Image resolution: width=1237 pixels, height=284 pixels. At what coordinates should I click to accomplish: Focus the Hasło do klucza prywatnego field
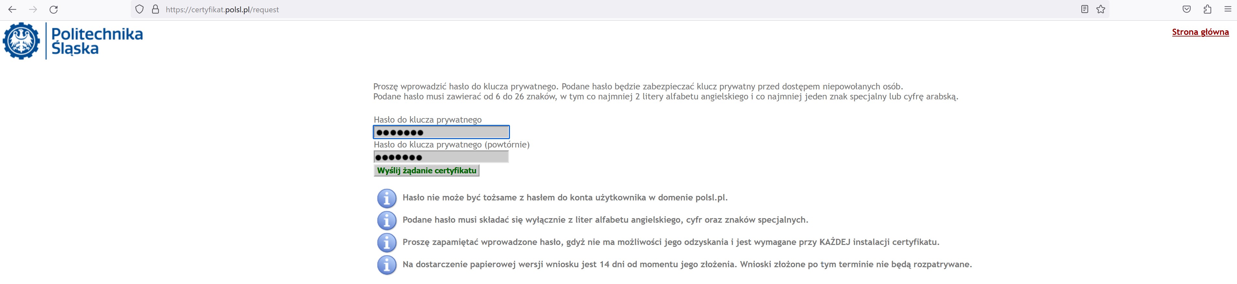point(441,132)
